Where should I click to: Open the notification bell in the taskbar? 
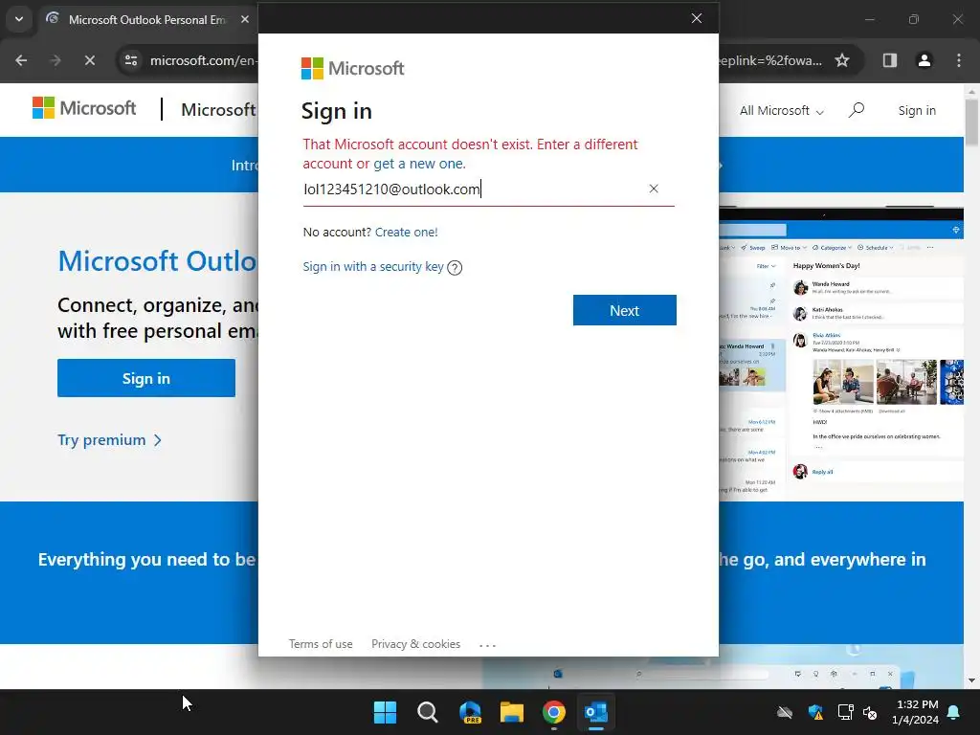point(954,712)
